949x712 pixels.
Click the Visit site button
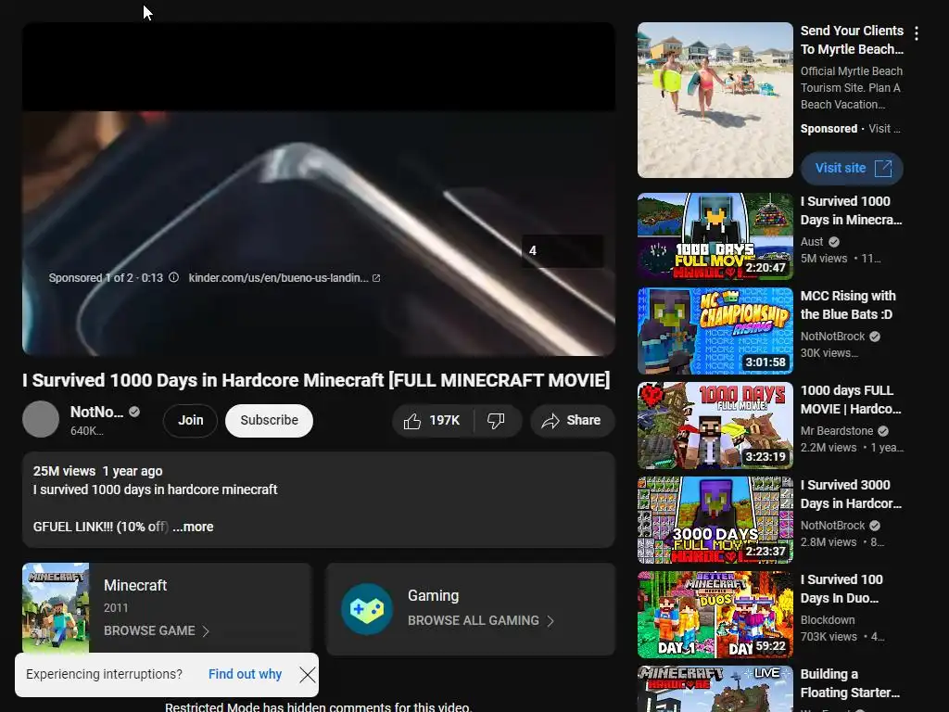pyautogui.click(x=852, y=169)
